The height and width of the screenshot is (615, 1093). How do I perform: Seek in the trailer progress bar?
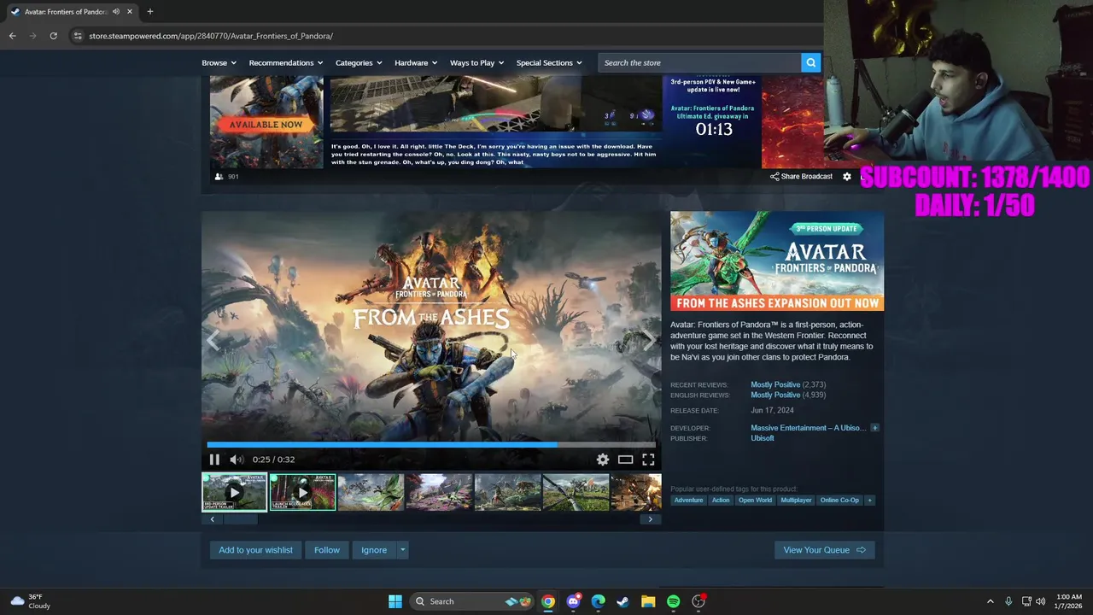(431, 444)
